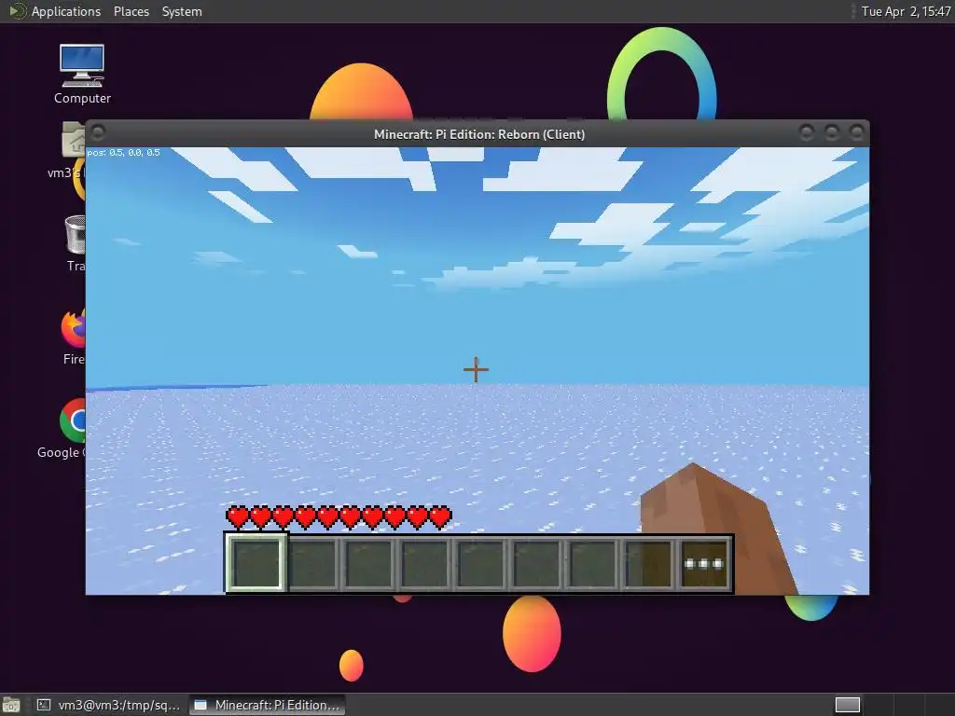Click the show desktop icon in bottom panel
The height and width of the screenshot is (716, 955).
click(x=11, y=706)
